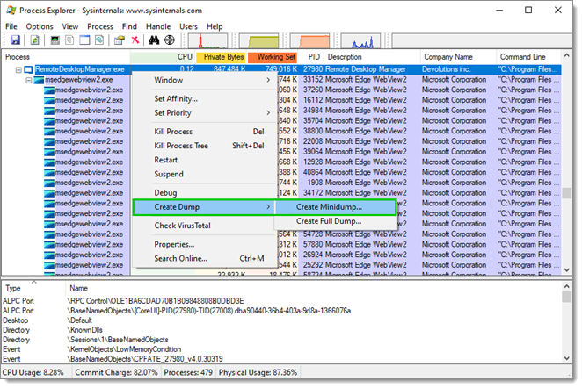Open Properties... from the context menu
The height and width of the screenshot is (388, 582).
(205, 244)
